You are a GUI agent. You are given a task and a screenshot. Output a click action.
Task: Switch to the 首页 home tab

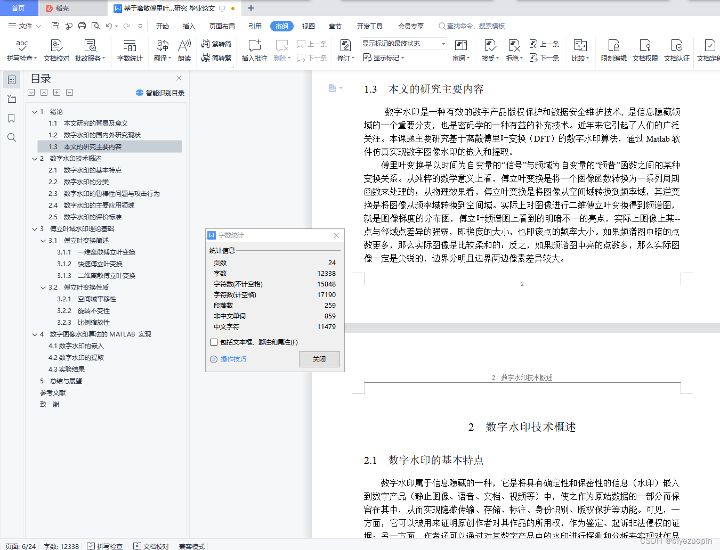pos(19,8)
